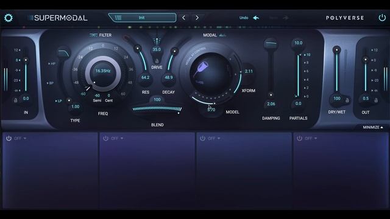Click the POLYVERSE logo
This screenshot has width=390, height=219.
345,18
